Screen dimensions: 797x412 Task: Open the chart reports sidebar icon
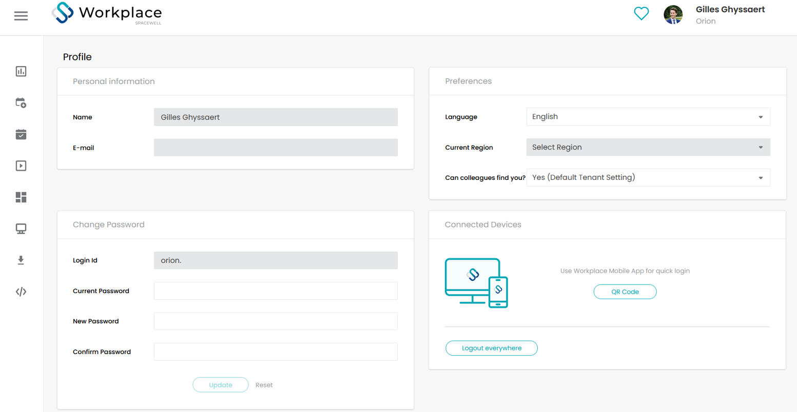[21, 71]
